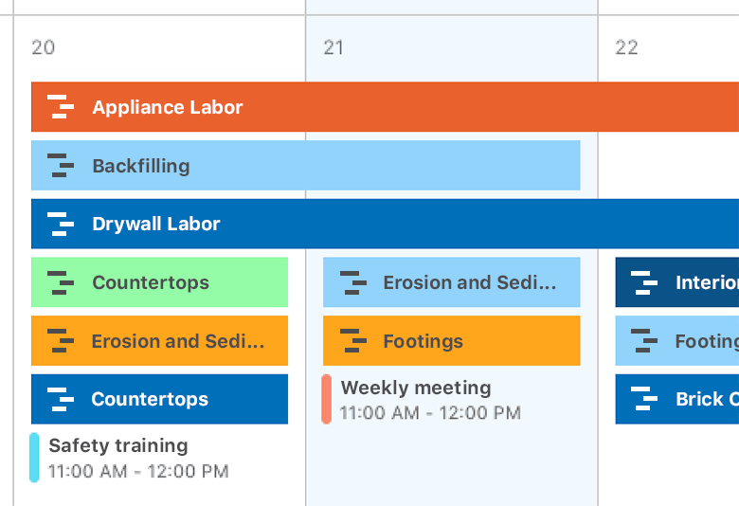Click the task icon on Appliance Labor bar
The image size is (739, 506).
coord(61,107)
